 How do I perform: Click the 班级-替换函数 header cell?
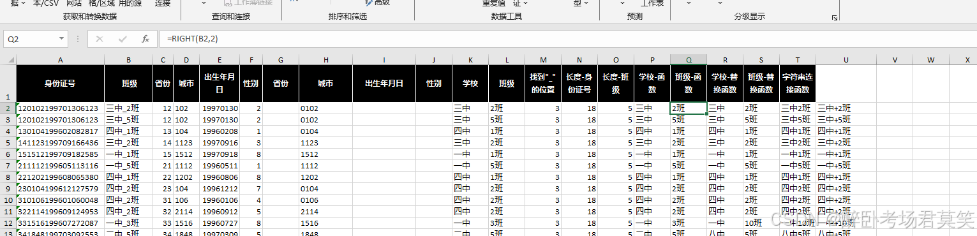pos(761,84)
